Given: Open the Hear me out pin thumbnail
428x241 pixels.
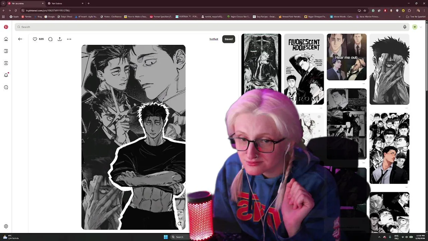Looking at the screenshot, I should (x=346, y=57).
